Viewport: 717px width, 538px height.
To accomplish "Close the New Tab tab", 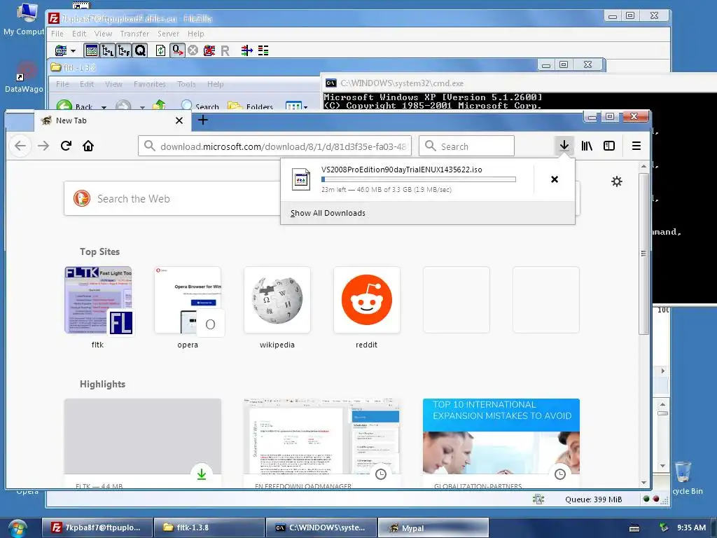I will pos(179,120).
